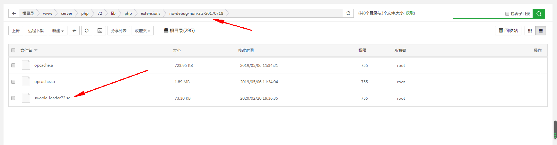Go to 72 in breadcrumb
Viewport: 557px width, 145px height.
(100, 13)
